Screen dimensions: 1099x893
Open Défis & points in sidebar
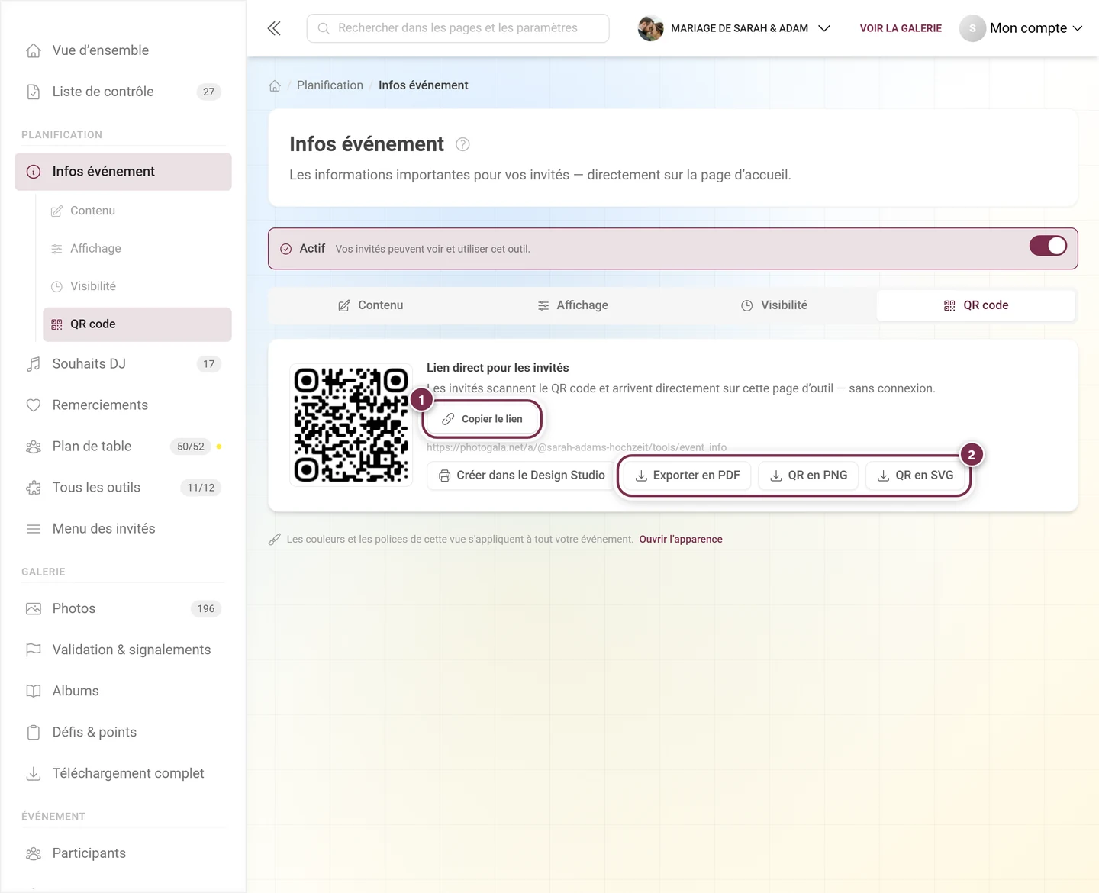(123, 732)
